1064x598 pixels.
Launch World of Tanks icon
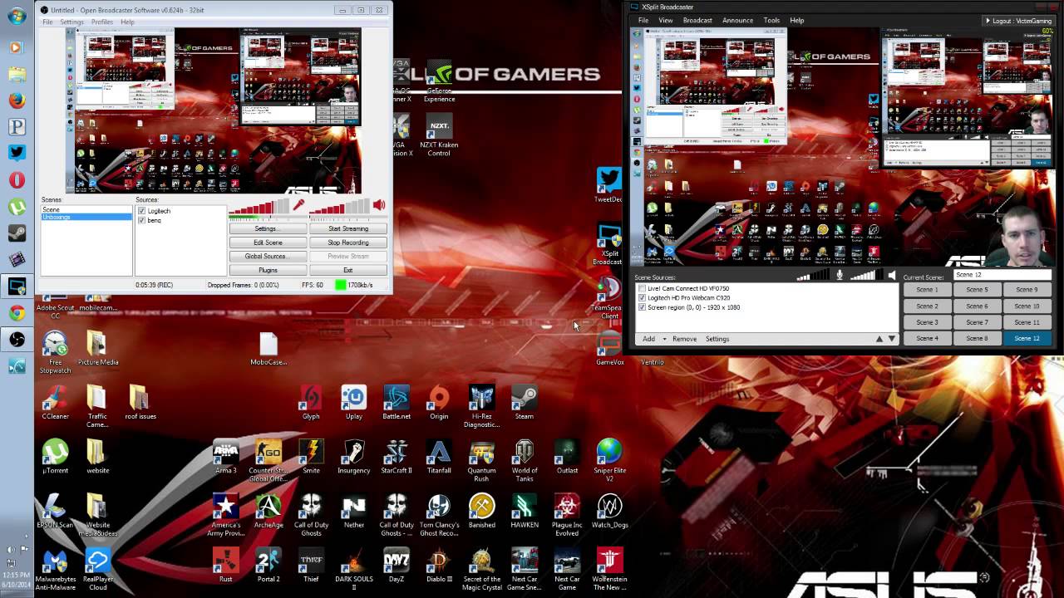(525, 461)
